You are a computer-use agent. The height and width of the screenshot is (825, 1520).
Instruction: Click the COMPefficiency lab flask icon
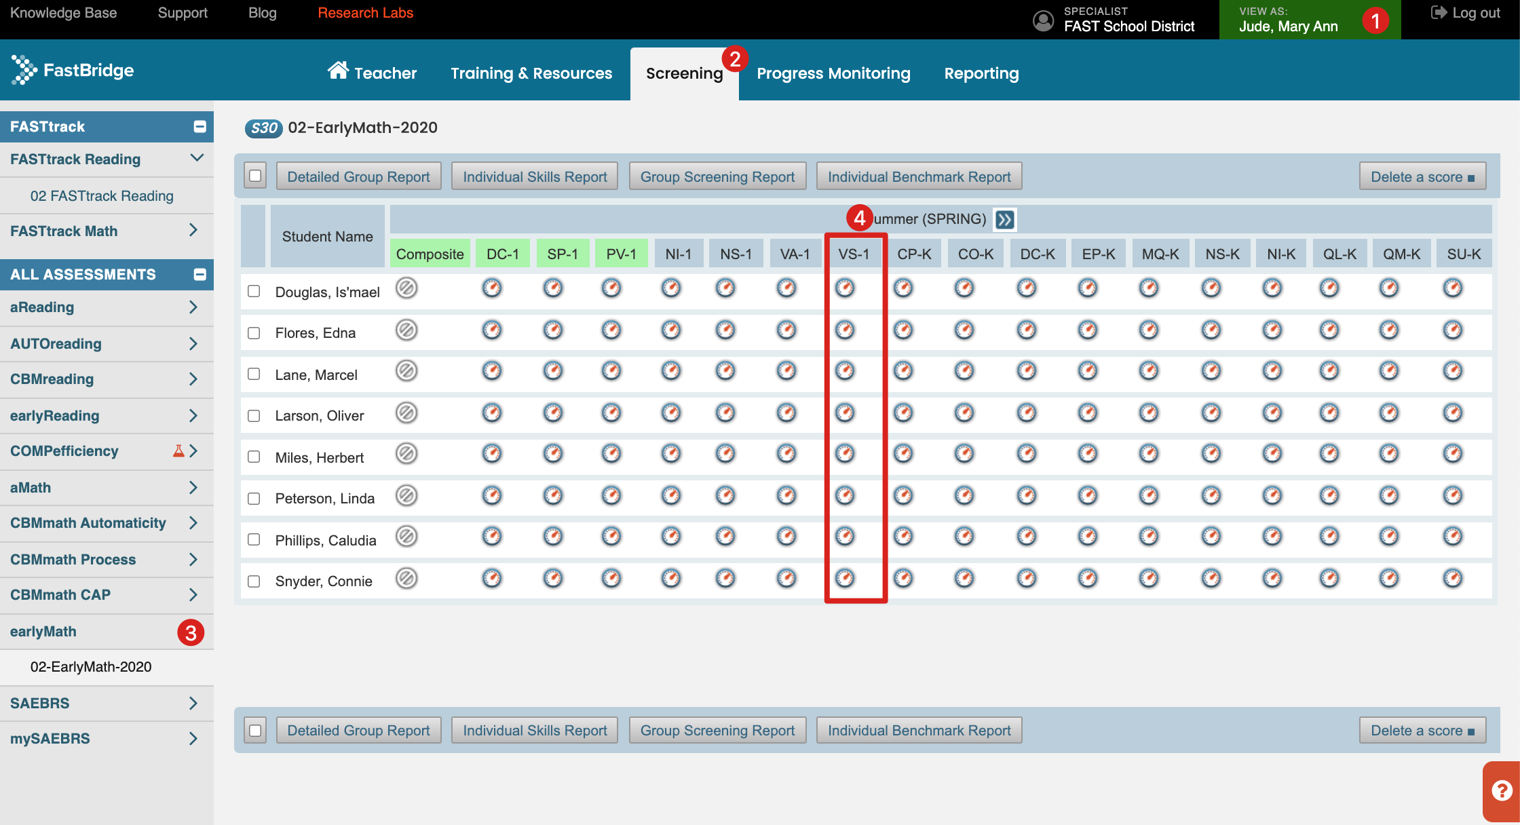178,450
